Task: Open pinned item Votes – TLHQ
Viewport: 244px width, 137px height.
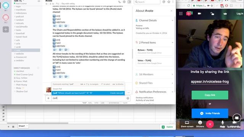Action: click(x=154, y=62)
